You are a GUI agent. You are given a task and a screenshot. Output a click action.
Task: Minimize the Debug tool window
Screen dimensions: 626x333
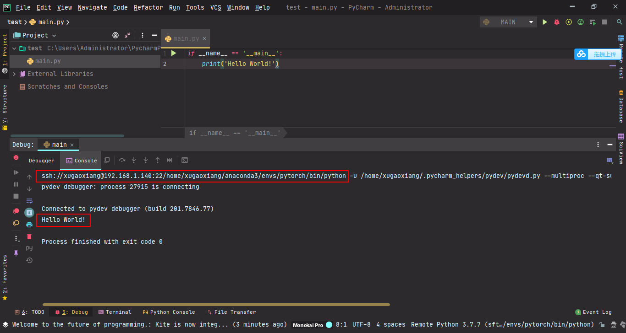[x=610, y=145]
